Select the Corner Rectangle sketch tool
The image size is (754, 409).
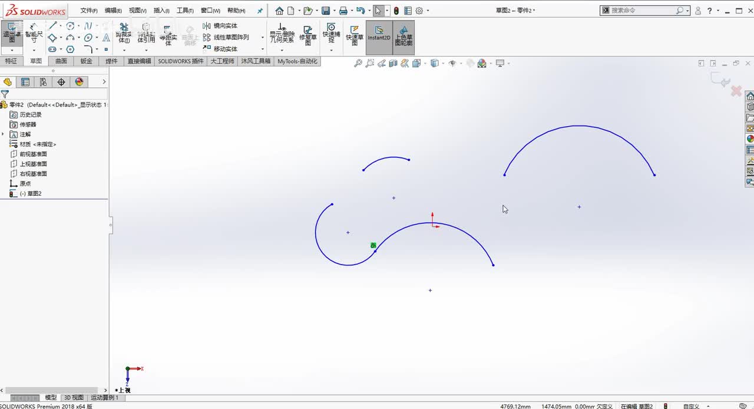(x=52, y=38)
